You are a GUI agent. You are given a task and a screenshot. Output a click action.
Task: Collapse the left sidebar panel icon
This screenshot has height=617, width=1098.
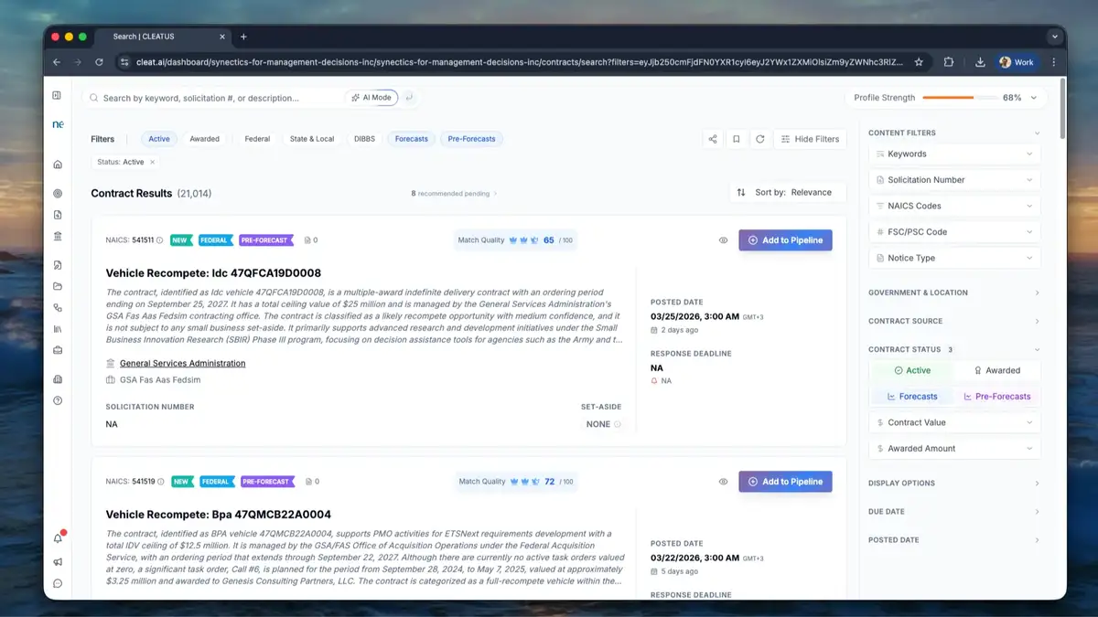coord(57,95)
